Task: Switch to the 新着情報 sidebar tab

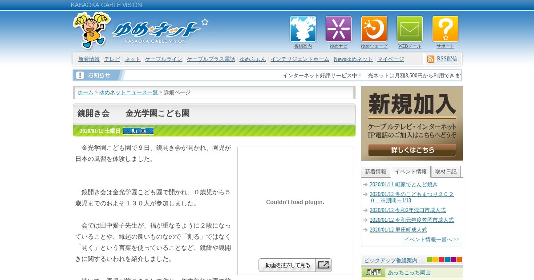Action: [376, 172]
